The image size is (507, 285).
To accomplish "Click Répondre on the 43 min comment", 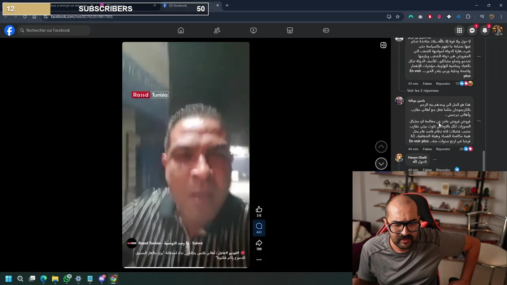I will coord(443,84).
